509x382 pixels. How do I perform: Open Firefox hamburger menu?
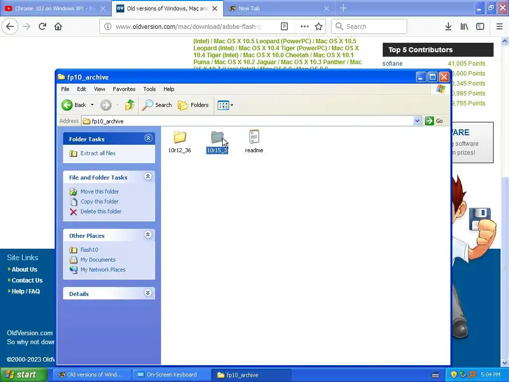click(500, 26)
